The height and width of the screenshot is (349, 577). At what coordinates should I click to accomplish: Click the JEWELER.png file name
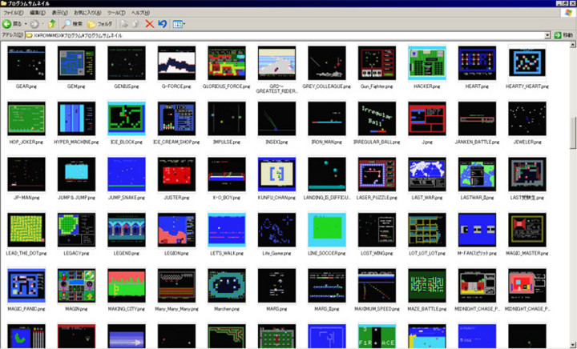(527, 142)
